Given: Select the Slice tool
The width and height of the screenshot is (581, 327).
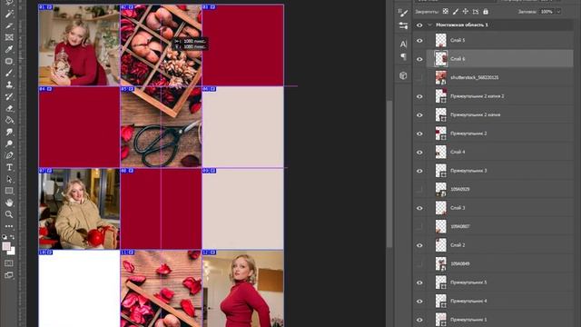Looking at the screenshot, I should coord(9,25).
